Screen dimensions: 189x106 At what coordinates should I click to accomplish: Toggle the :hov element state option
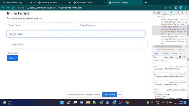[166, 57]
